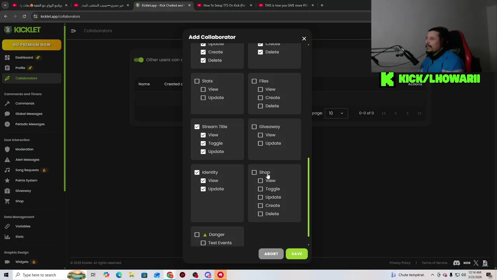Check the Files permission group checkbox
The image size is (497, 280).
254,81
